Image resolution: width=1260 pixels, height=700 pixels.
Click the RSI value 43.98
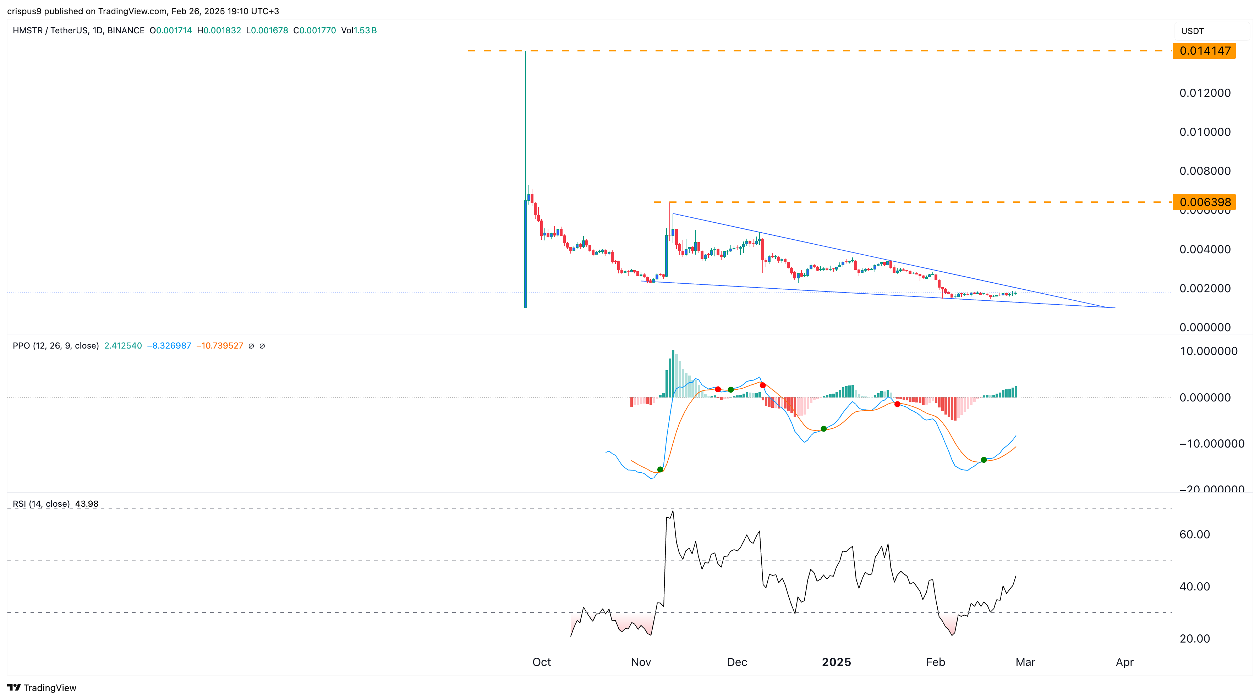click(87, 504)
